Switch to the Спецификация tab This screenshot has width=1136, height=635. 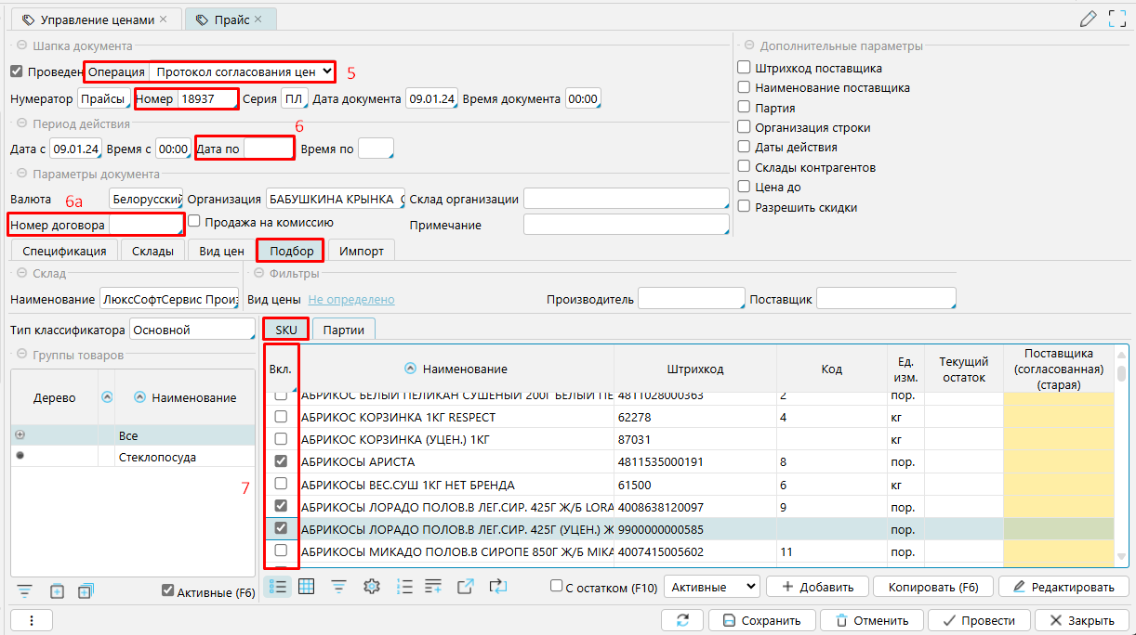point(64,251)
